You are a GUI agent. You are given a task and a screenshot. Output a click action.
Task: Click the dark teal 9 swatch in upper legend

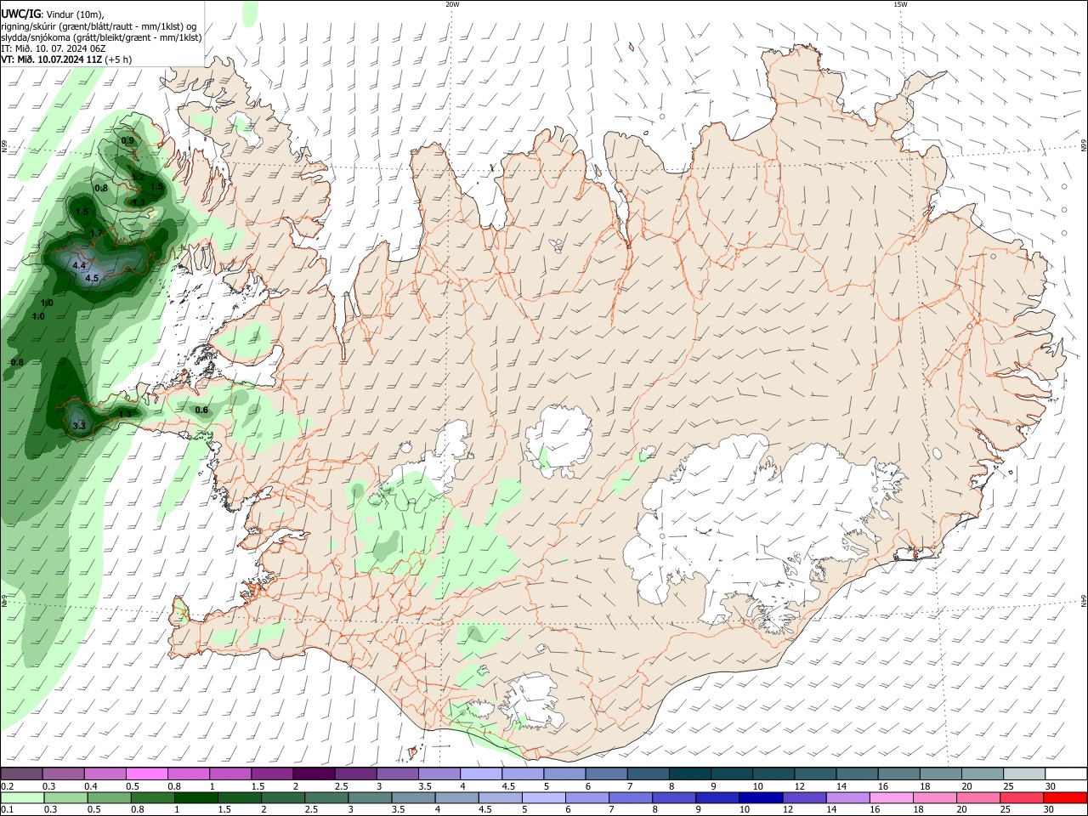731,773
